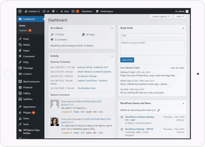Click the plus New icon in admin bar
The height and width of the screenshot is (147, 205).
click(62, 11)
